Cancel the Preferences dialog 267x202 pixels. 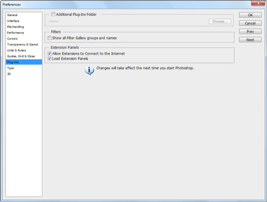250,23
